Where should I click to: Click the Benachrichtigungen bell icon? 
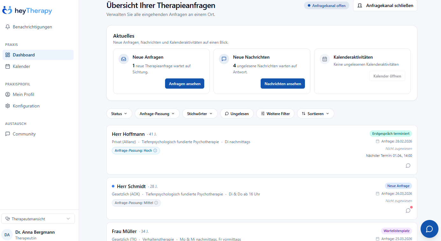[x=8, y=27]
